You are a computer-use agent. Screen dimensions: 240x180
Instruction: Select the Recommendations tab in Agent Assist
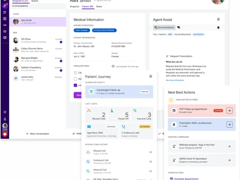coord(164,28)
